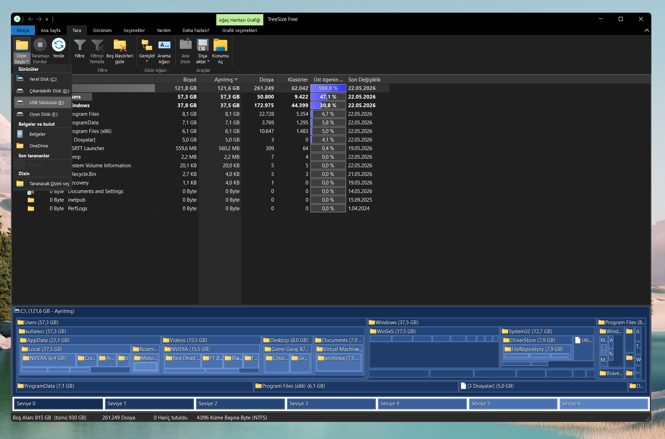
Task: Sort by the Üst ögenin column header
Action: point(328,79)
